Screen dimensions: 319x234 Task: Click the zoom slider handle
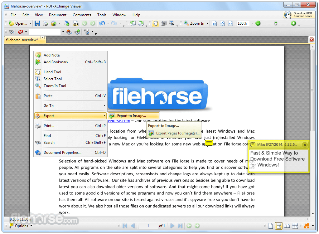point(276,24)
